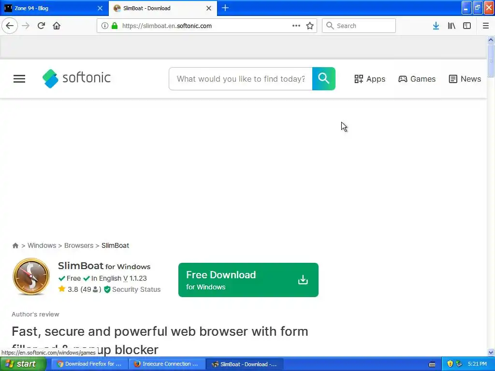Close the SlimBoat - Download tab
This screenshot has height=371, width=495.
point(209,8)
